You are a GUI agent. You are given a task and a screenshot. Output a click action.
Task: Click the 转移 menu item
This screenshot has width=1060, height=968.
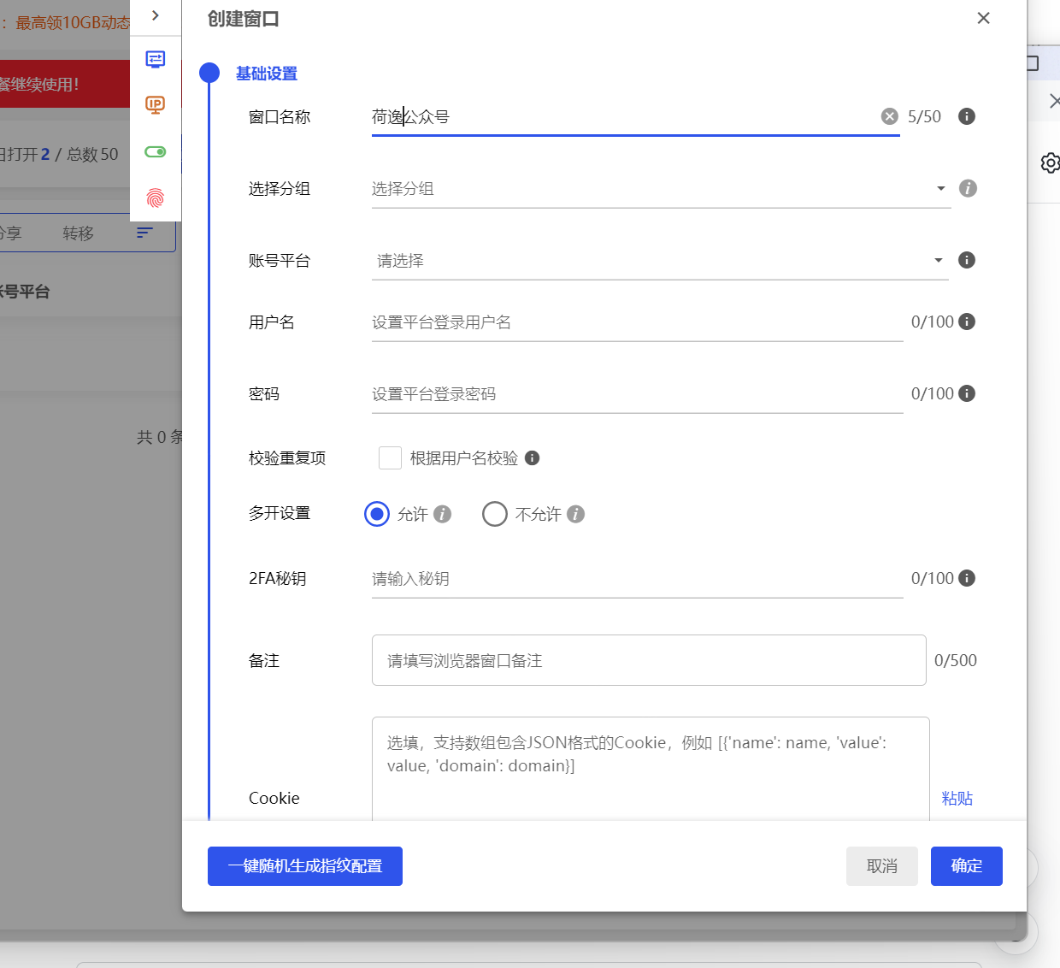(78, 233)
